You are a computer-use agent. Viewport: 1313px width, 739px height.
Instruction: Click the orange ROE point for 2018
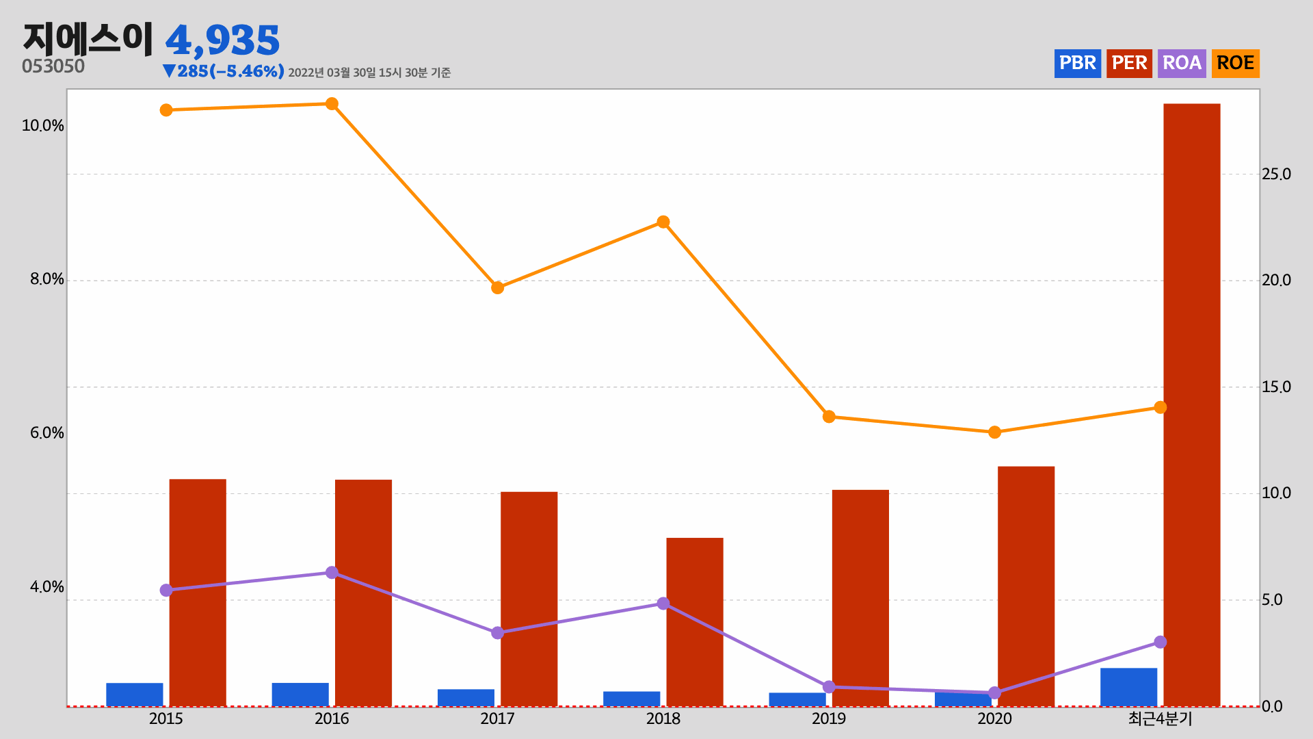click(663, 222)
